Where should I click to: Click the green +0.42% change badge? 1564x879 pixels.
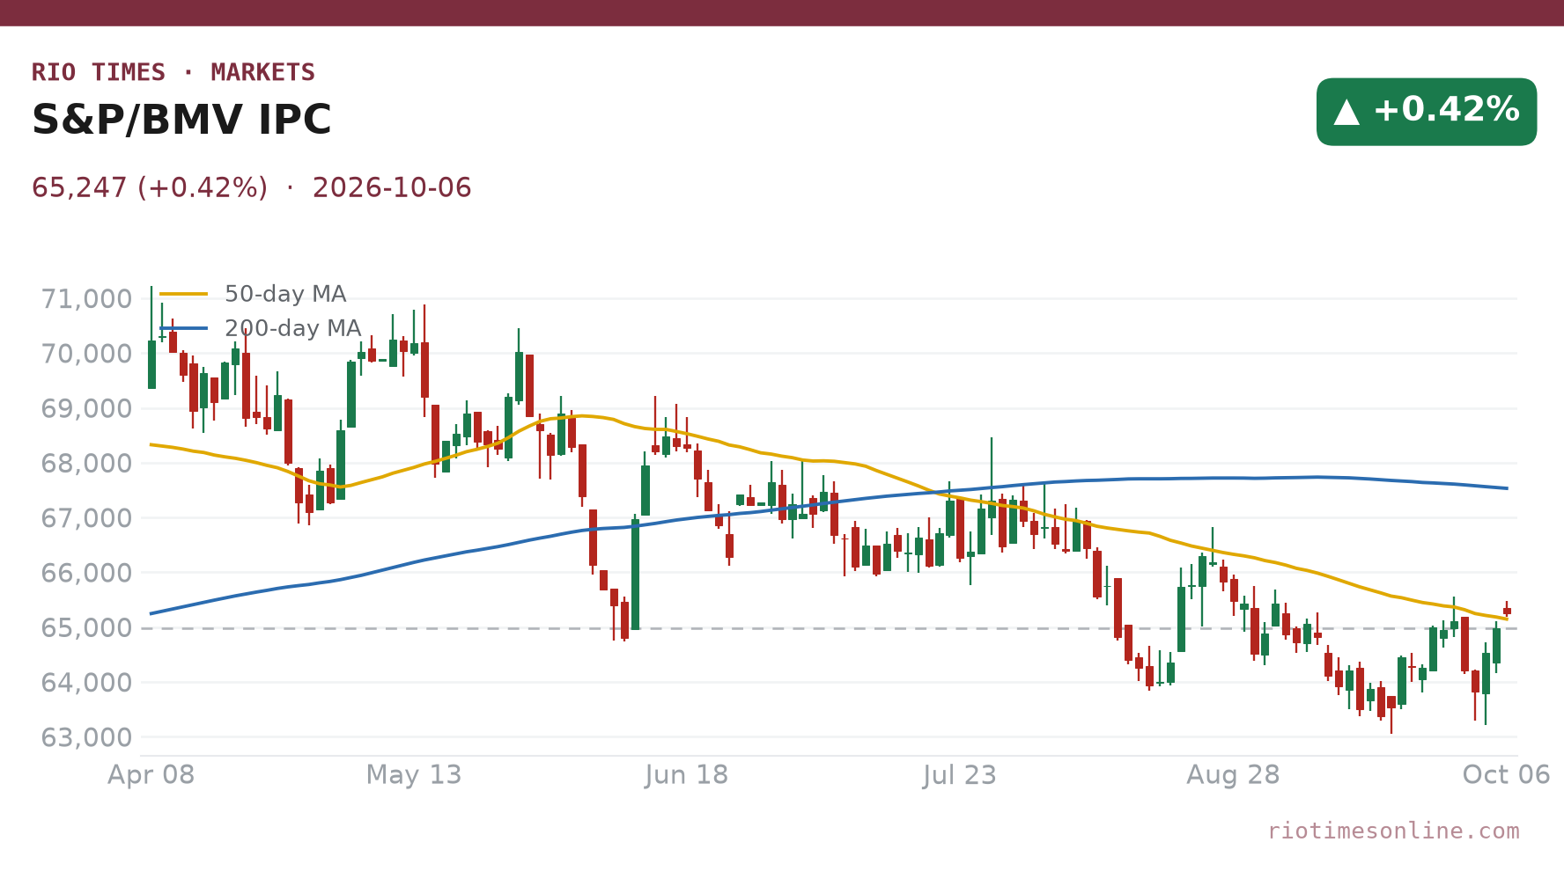pos(1427,112)
